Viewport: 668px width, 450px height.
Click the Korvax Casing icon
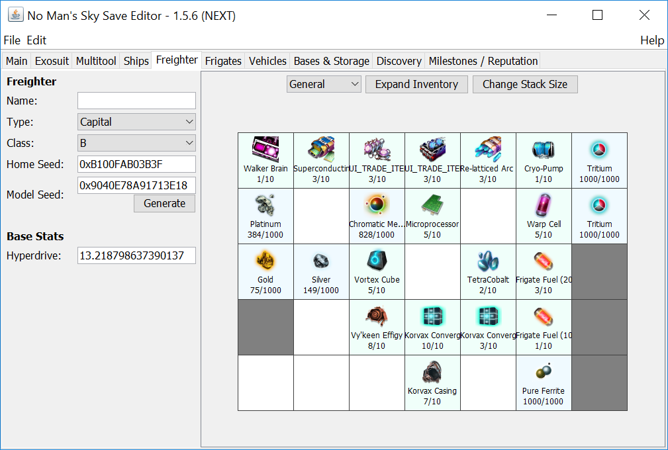[x=432, y=372]
